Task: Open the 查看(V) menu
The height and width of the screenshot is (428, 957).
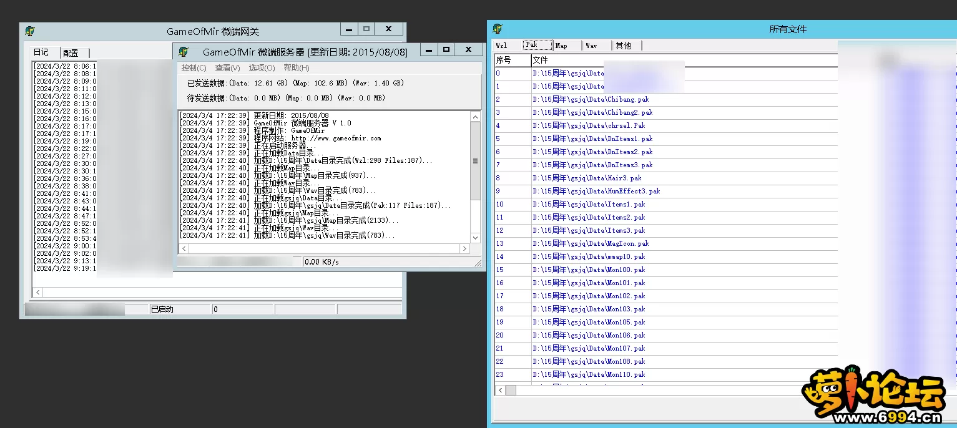Action: tap(227, 67)
